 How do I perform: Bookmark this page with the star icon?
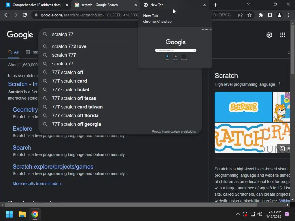[x=249, y=15]
